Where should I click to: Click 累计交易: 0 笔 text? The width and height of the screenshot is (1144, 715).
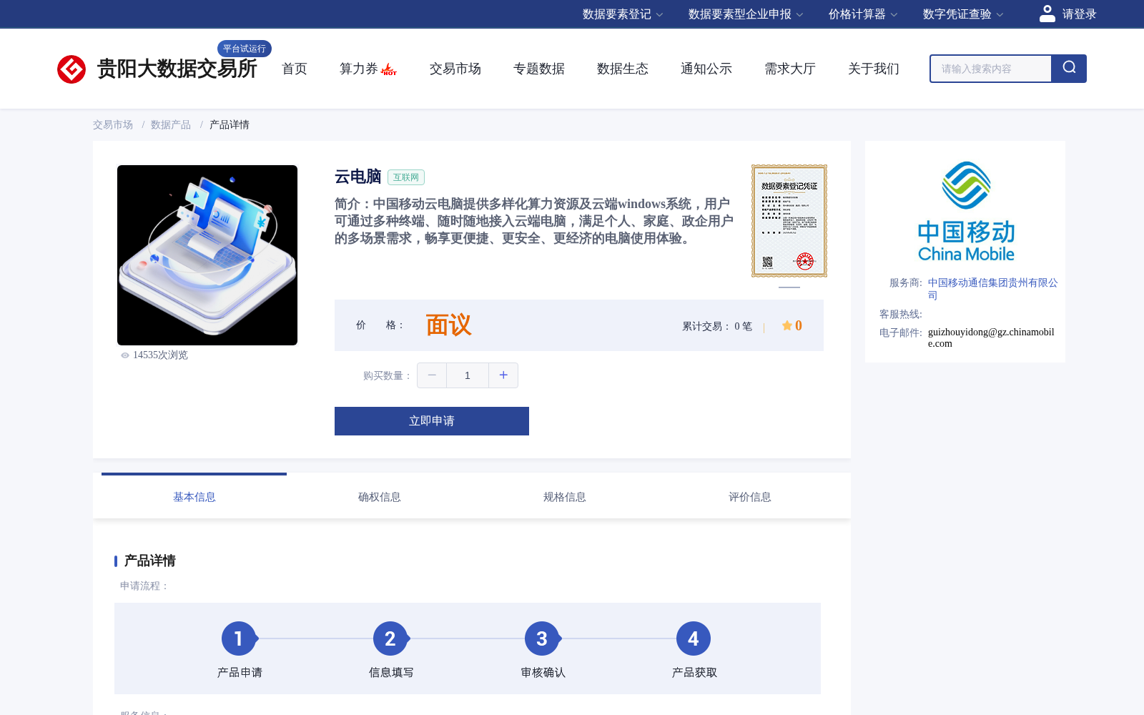(x=717, y=326)
